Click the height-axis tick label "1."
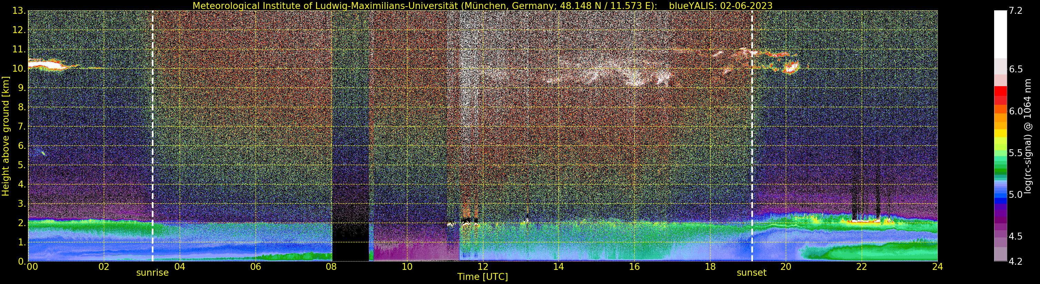The image size is (1040, 284). point(21,242)
